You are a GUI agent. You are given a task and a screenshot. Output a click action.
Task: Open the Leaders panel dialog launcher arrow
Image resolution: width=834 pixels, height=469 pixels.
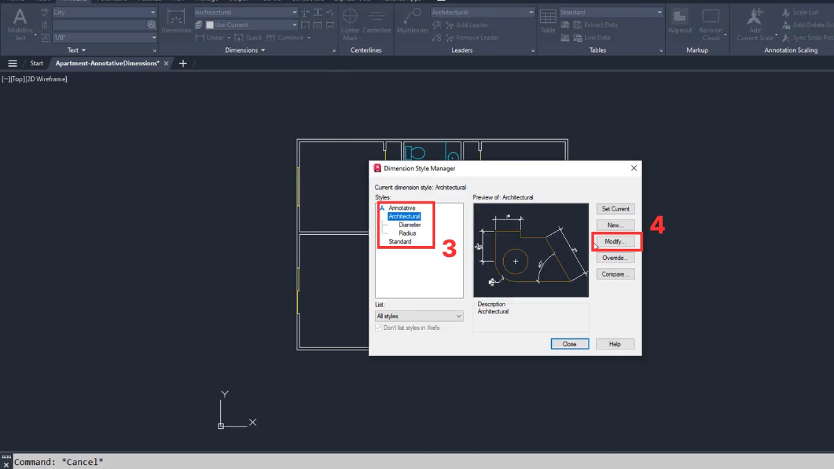tap(533, 51)
